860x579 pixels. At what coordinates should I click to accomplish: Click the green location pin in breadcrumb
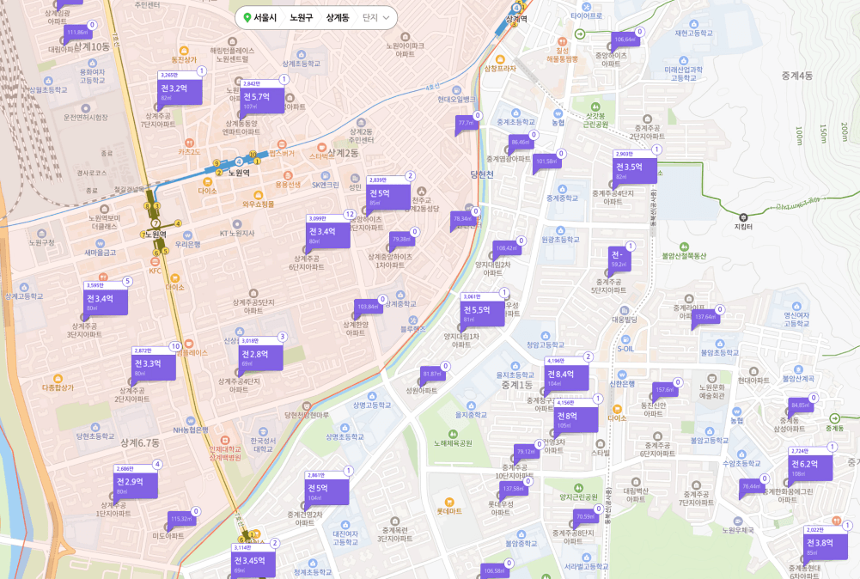point(247,17)
